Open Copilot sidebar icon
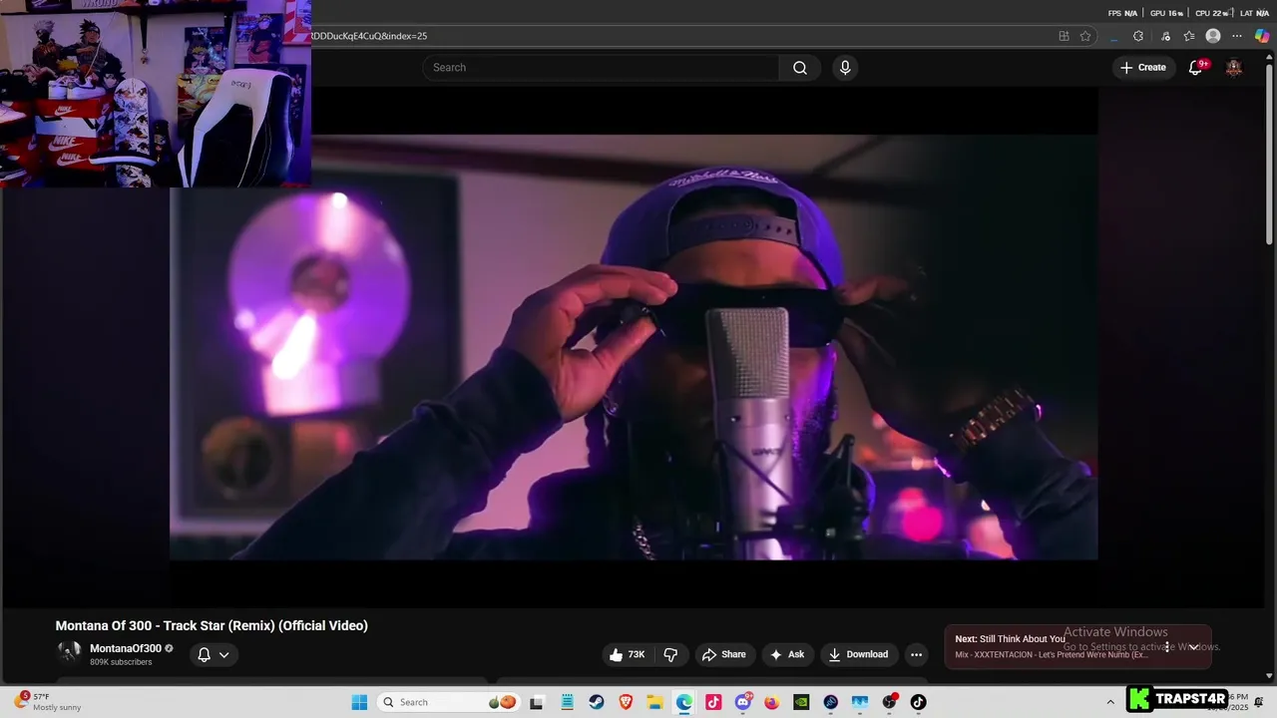The width and height of the screenshot is (1277, 718). click(x=1262, y=36)
